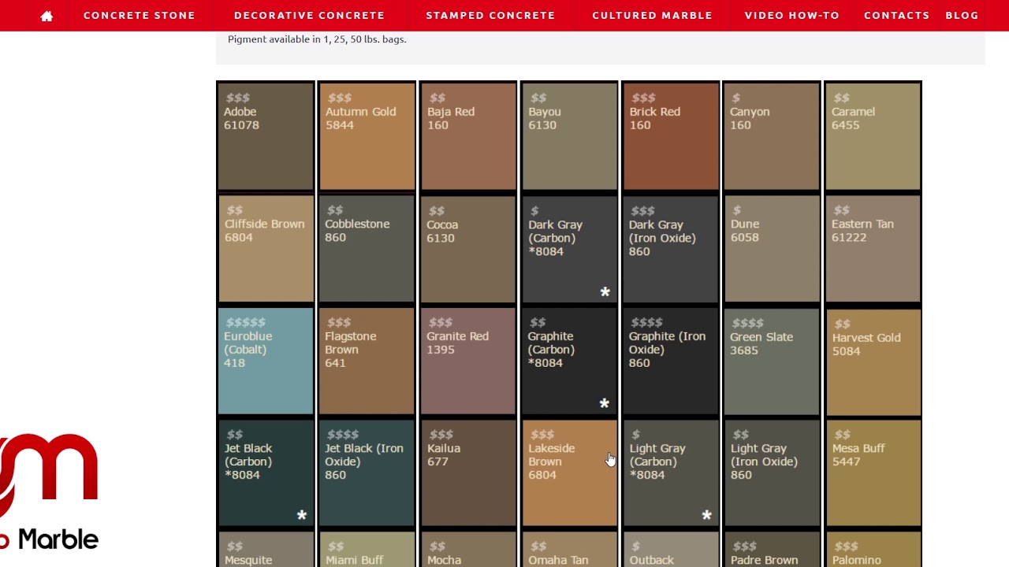
Task: Choose the Baja Red 160 swatch
Action: tap(468, 136)
